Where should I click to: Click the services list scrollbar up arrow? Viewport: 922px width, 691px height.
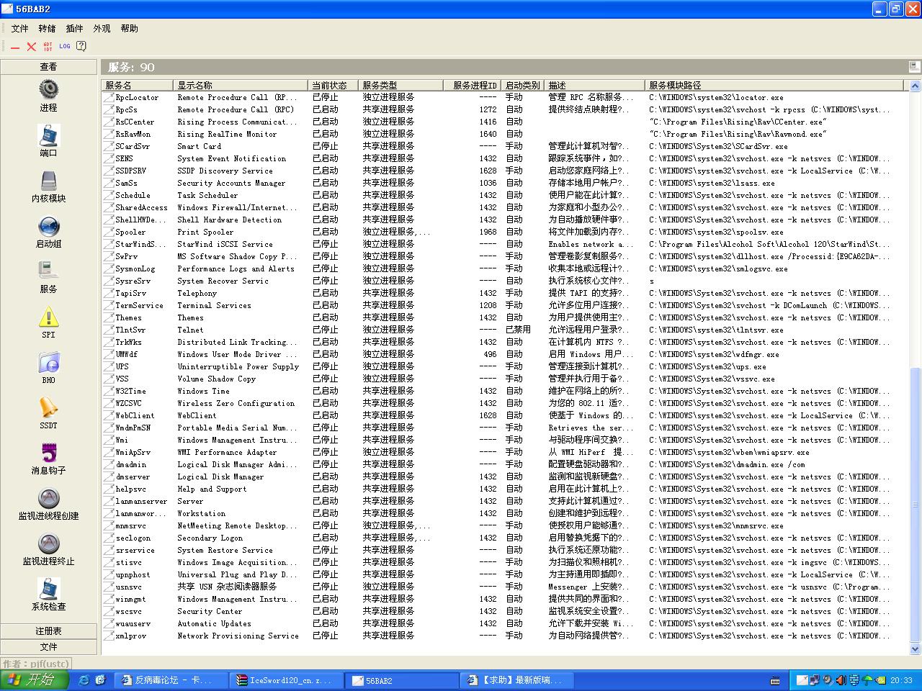(916, 86)
